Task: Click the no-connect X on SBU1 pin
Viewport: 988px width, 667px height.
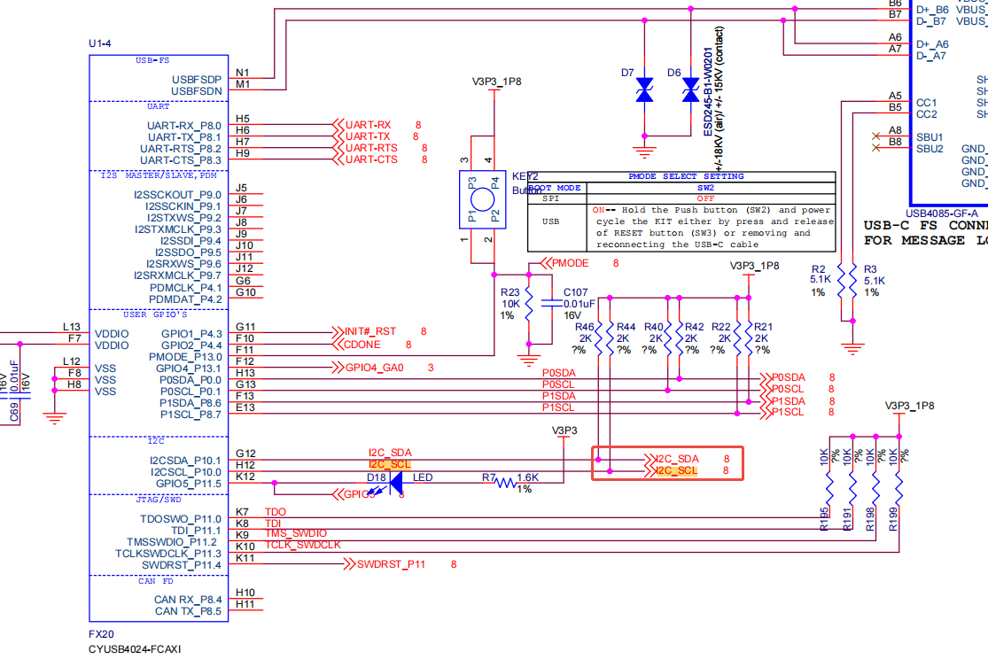Action: pos(875,136)
